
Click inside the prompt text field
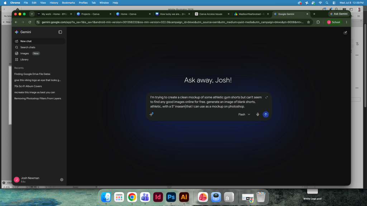(x=206, y=102)
